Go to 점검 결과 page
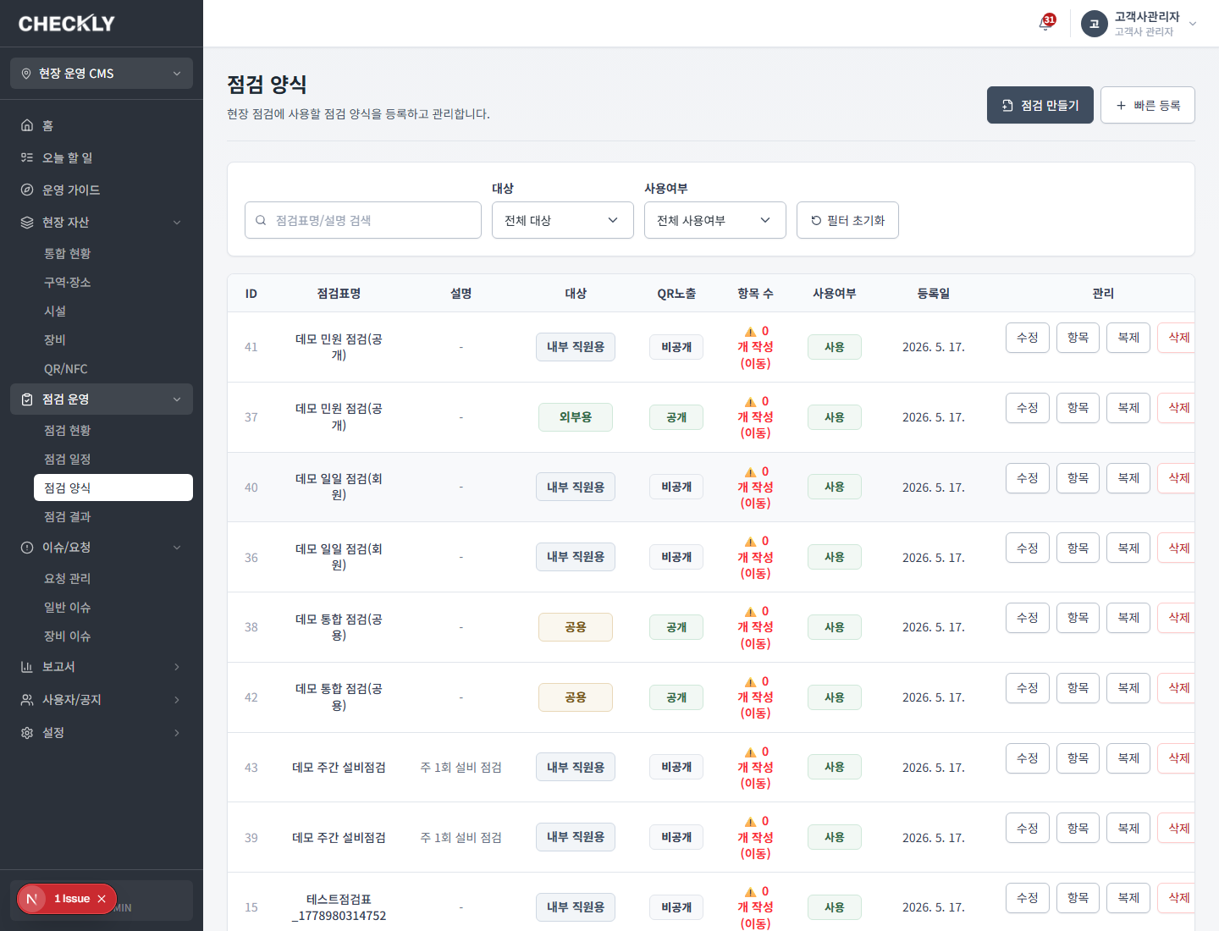 tap(113, 517)
